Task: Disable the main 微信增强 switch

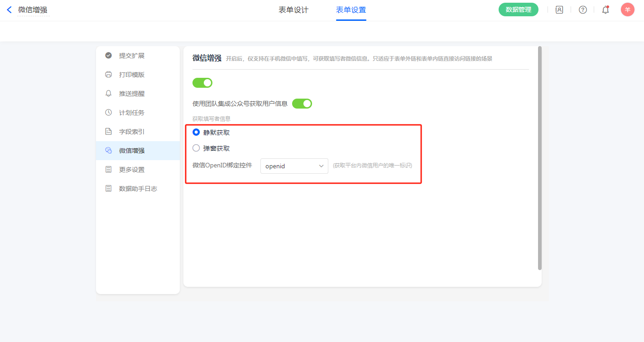Action: point(202,83)
